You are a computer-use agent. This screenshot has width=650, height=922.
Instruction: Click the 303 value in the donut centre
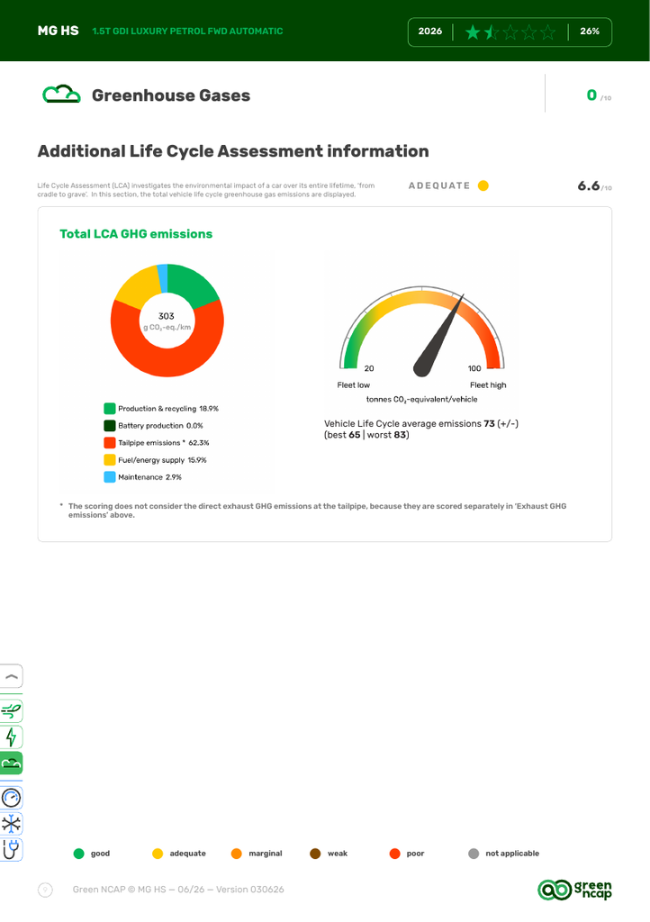point(167,316)
